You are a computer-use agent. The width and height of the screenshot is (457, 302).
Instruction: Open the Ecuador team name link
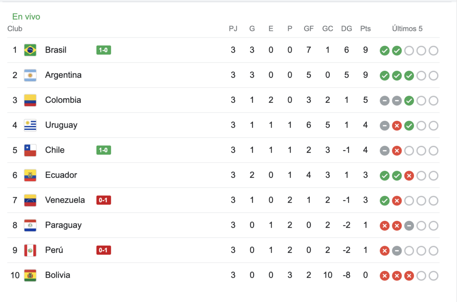click(61, 175)
